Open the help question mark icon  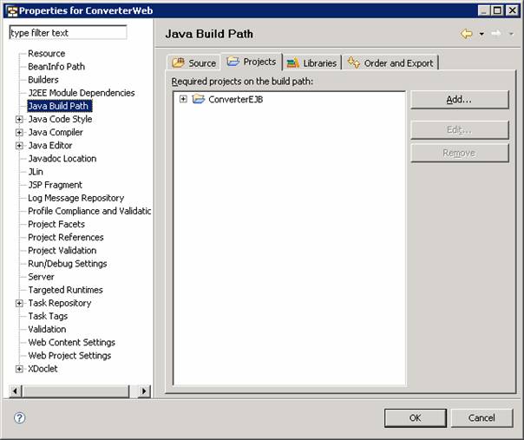coord(19,417)
